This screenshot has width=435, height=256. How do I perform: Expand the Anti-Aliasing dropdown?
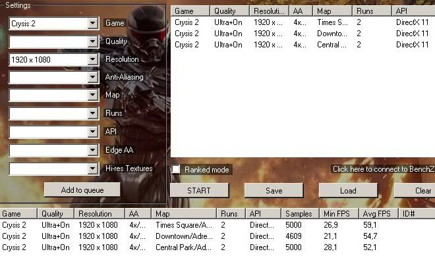click(54, 78)
